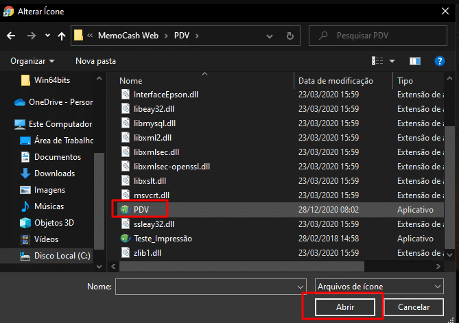Click the Up one level arrow
The image size is (459, 323).
pos(62,35)
